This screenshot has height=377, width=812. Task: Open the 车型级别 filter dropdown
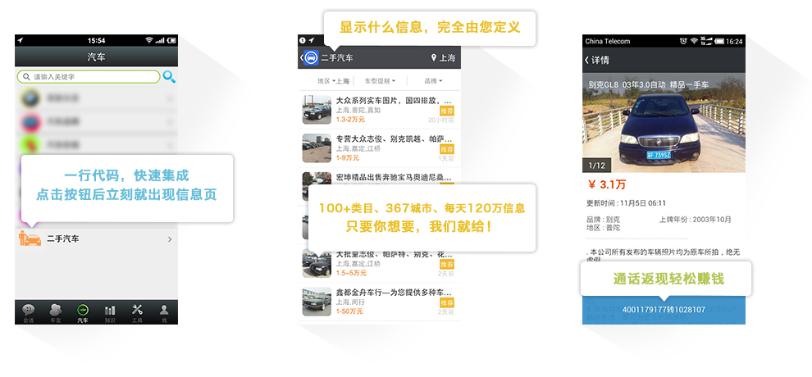click(380, 81)
